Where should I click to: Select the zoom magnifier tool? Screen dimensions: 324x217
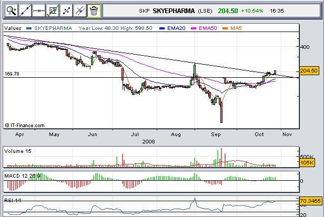11,9
